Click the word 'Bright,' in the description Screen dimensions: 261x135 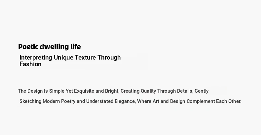(x=112, y=91)
